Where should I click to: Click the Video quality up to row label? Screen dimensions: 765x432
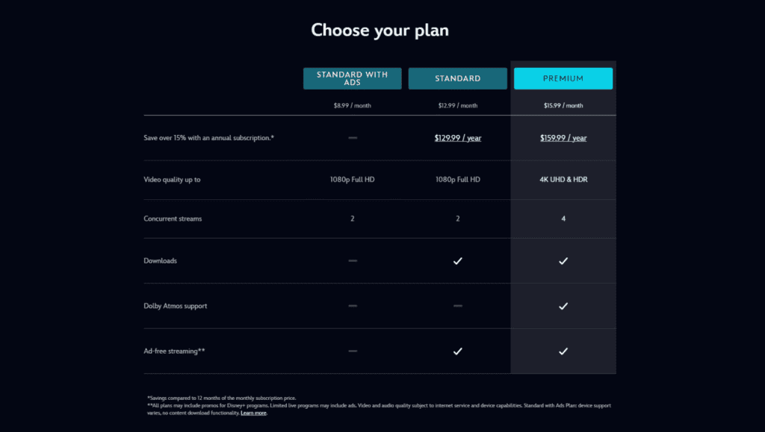click(173, 179)
